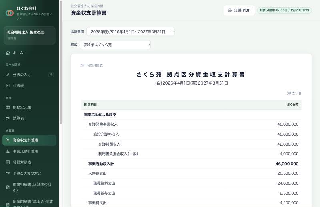320x207 pixels.
Task: Click the N badge on 仕訳の入力
Action: click(51, 75)
